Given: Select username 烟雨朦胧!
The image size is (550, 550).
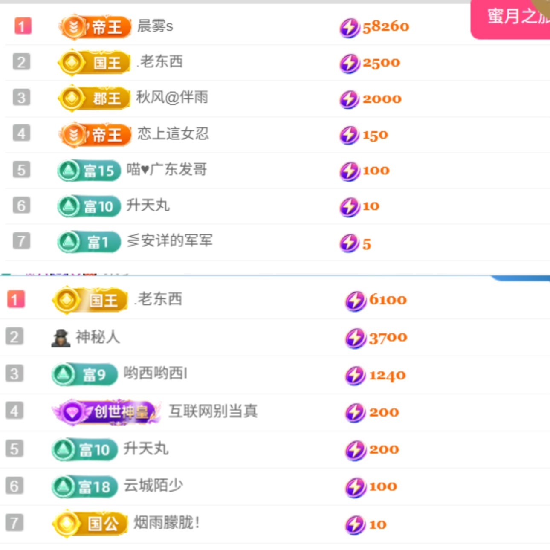Looking at the screenshot, I should tap(167, 522).
